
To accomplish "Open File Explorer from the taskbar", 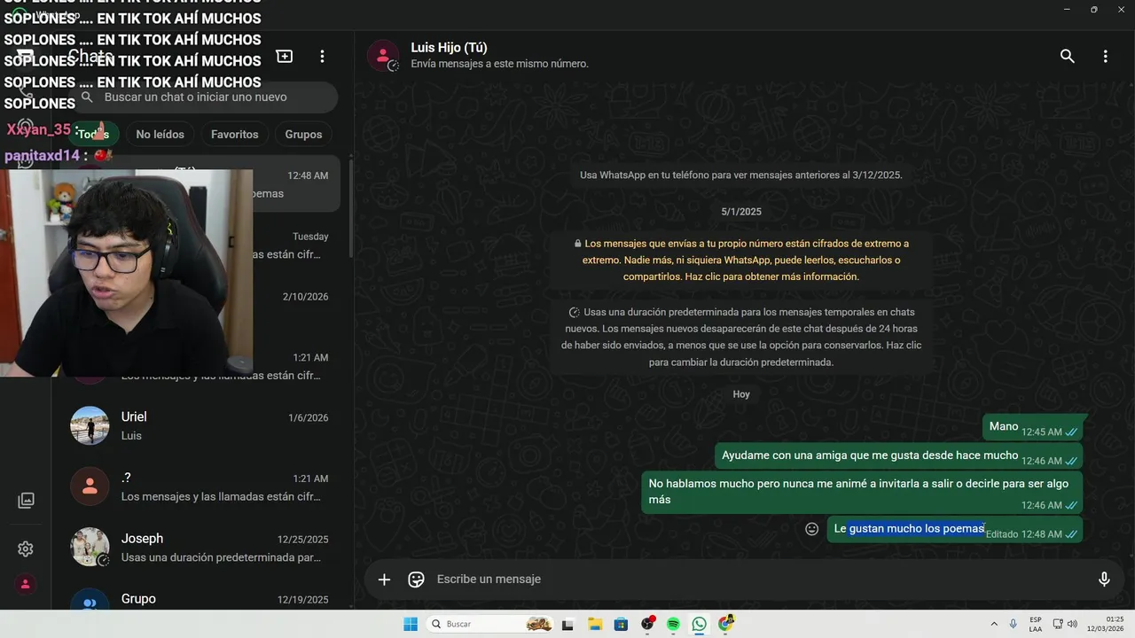I will (595, 624).
